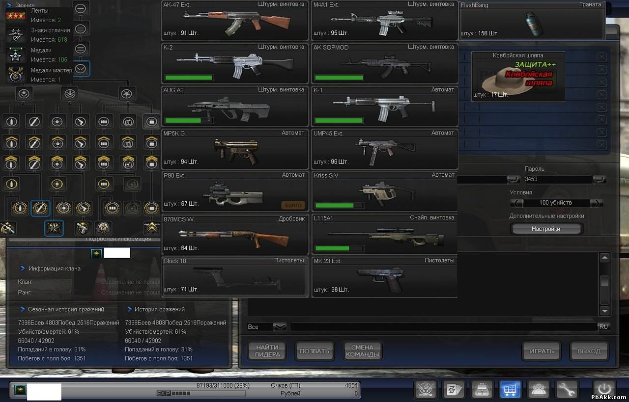
Task: Toggle the topmost X box in slot list
Action: [x=601, y=56]
